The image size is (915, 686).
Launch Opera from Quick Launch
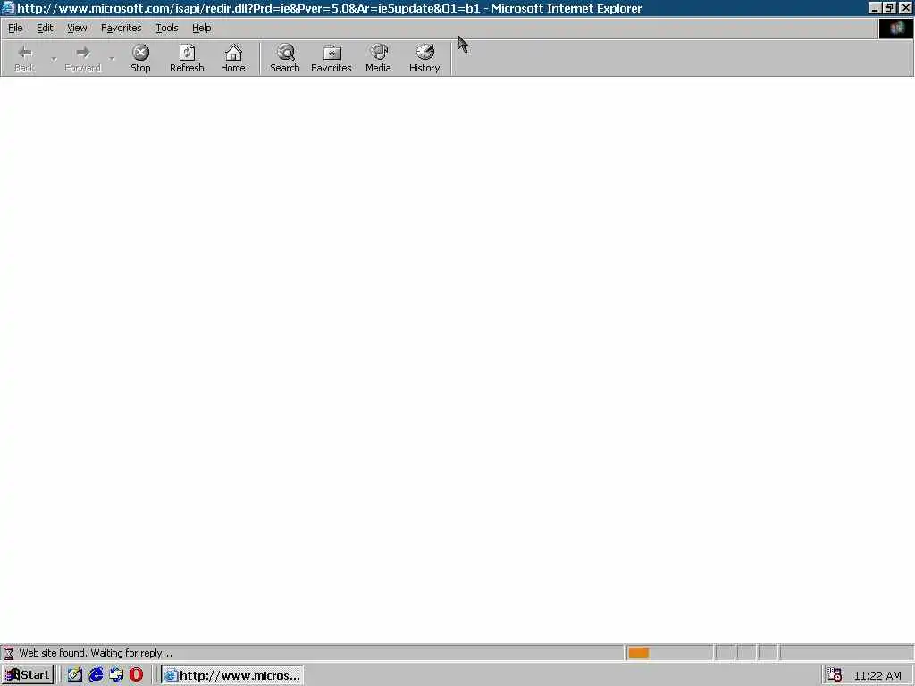click(137, 675)
